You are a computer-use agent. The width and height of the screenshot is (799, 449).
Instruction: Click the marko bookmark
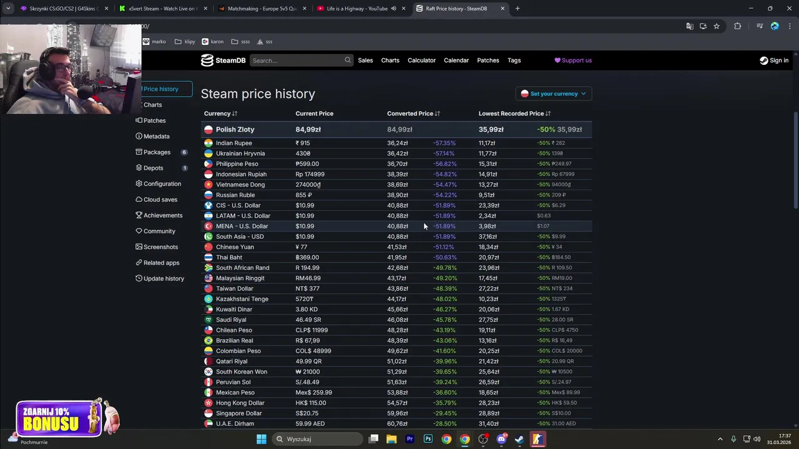coord(155,42)
